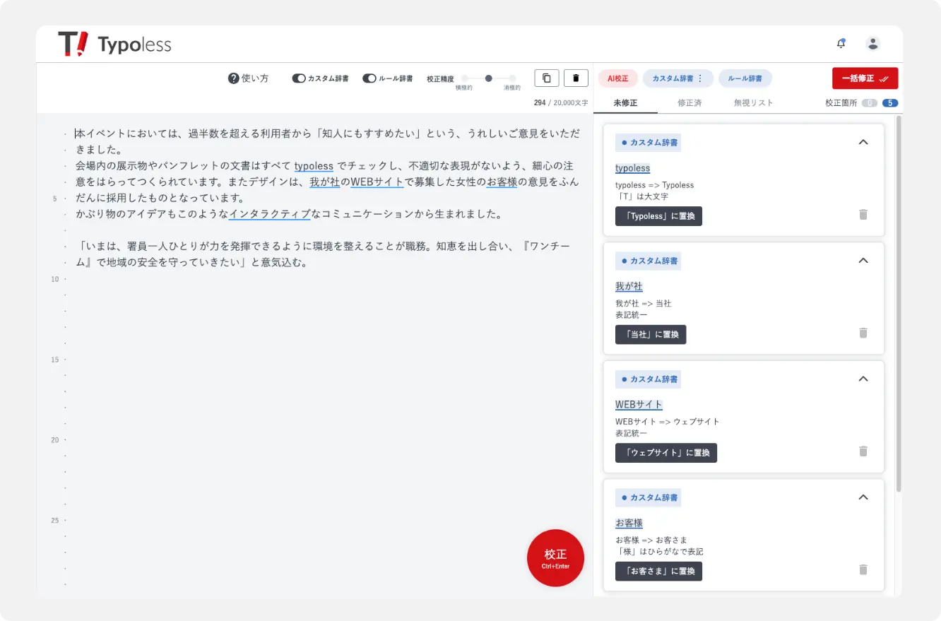This screenshot has width=941, height=621.
Task: Collapse the 我が社 suggestion card
Action: click(x=863, y=261)
